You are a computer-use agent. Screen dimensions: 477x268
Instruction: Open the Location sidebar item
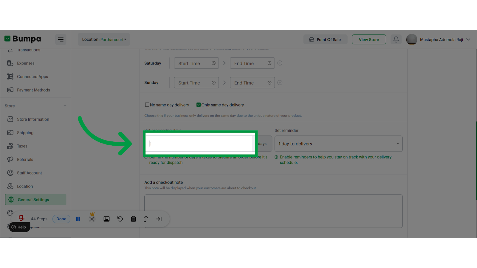tap(25, 186)
